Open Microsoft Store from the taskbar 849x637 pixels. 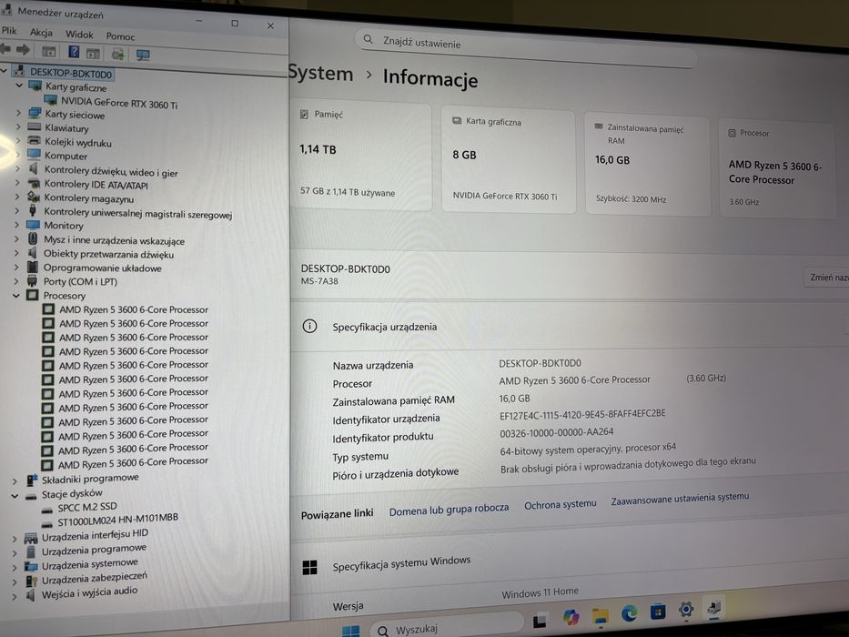tap(657, 612)
